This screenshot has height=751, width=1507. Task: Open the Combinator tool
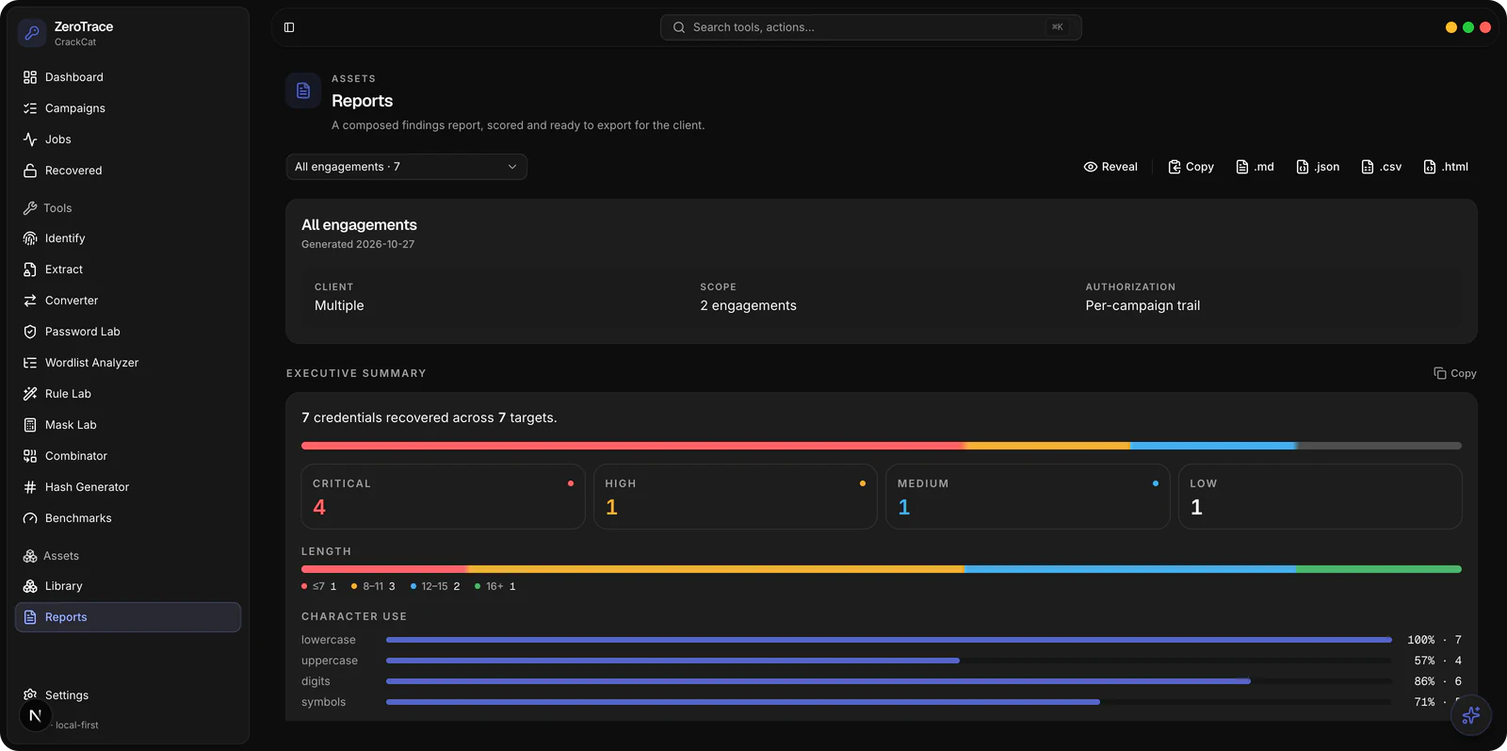[128, 456]
